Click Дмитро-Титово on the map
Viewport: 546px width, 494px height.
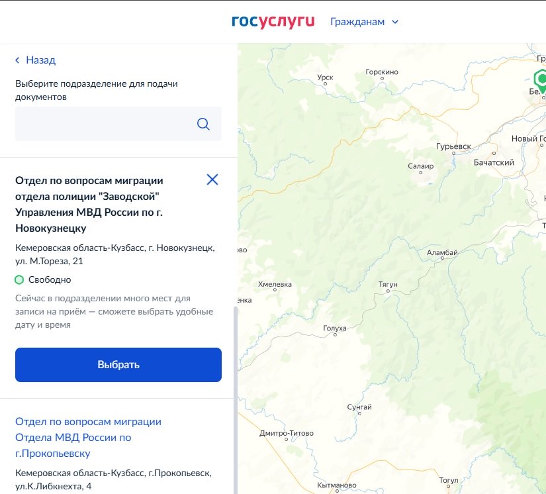click(286, 433)
